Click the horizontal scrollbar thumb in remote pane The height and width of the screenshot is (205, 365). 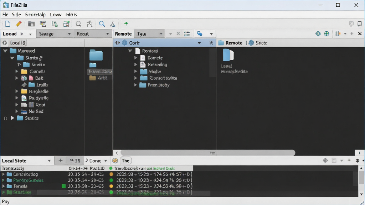208,153
